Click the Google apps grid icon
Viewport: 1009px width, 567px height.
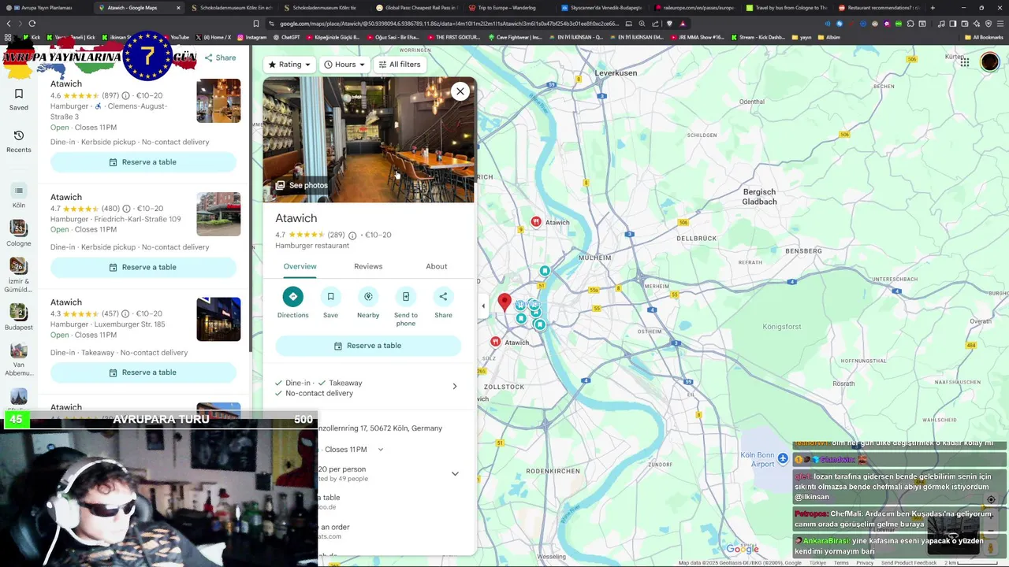click(x=964, y=62)
